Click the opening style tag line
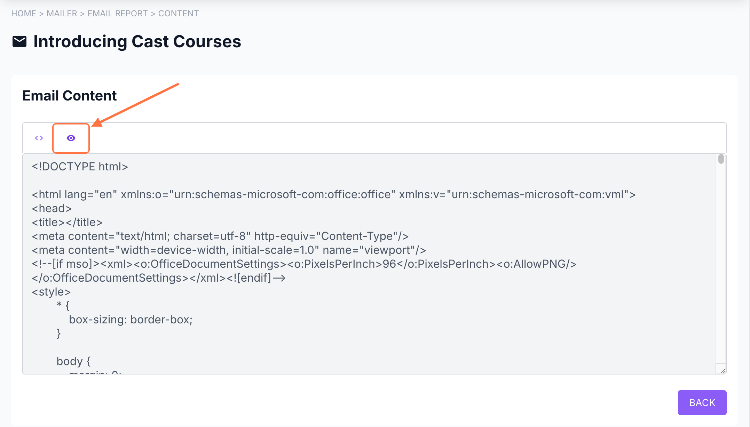750x427 pixels. pos(52,292)
